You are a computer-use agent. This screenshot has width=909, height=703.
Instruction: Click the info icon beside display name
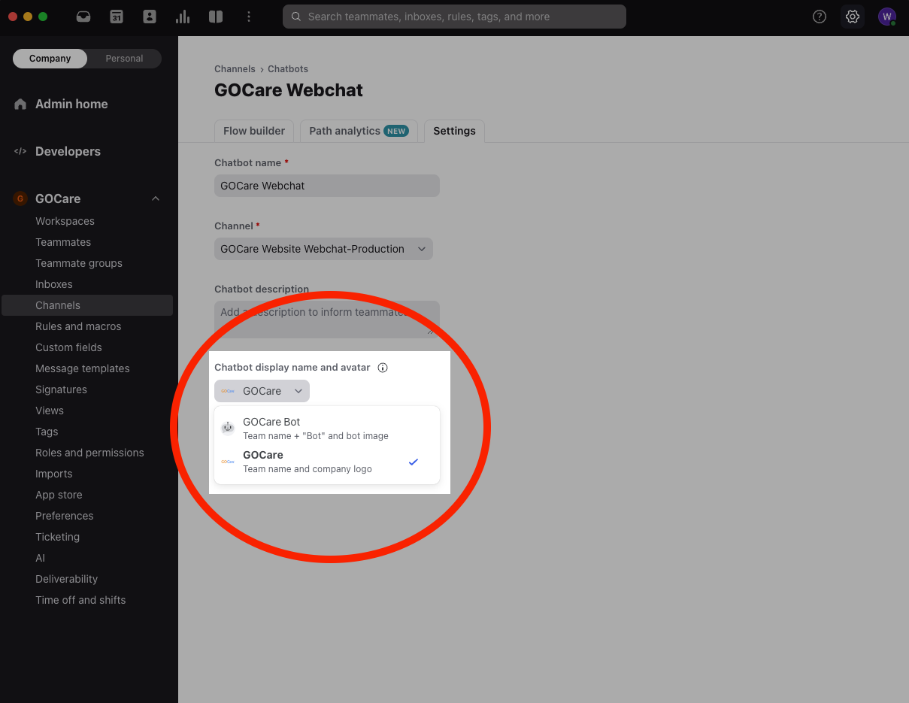pyautogui.click(x=383, y=368)
